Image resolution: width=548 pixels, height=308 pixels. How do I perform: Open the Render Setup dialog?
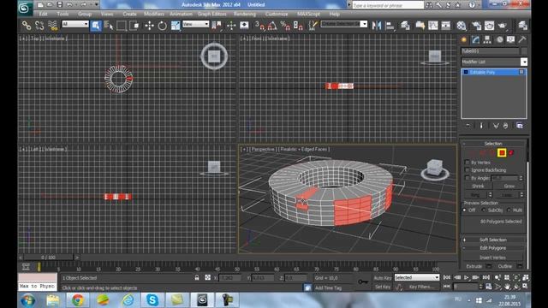(x=476, y=26)
